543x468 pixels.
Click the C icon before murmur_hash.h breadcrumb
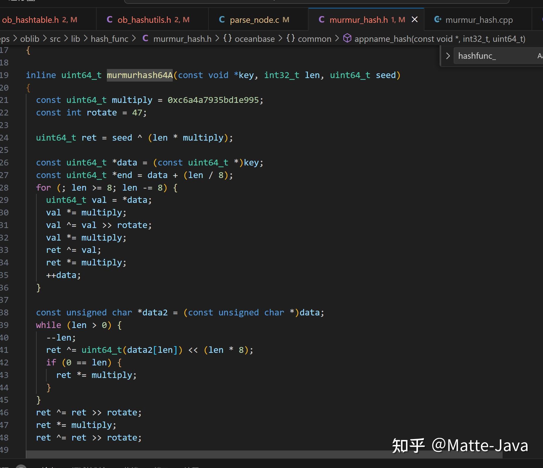pos(145,38)
